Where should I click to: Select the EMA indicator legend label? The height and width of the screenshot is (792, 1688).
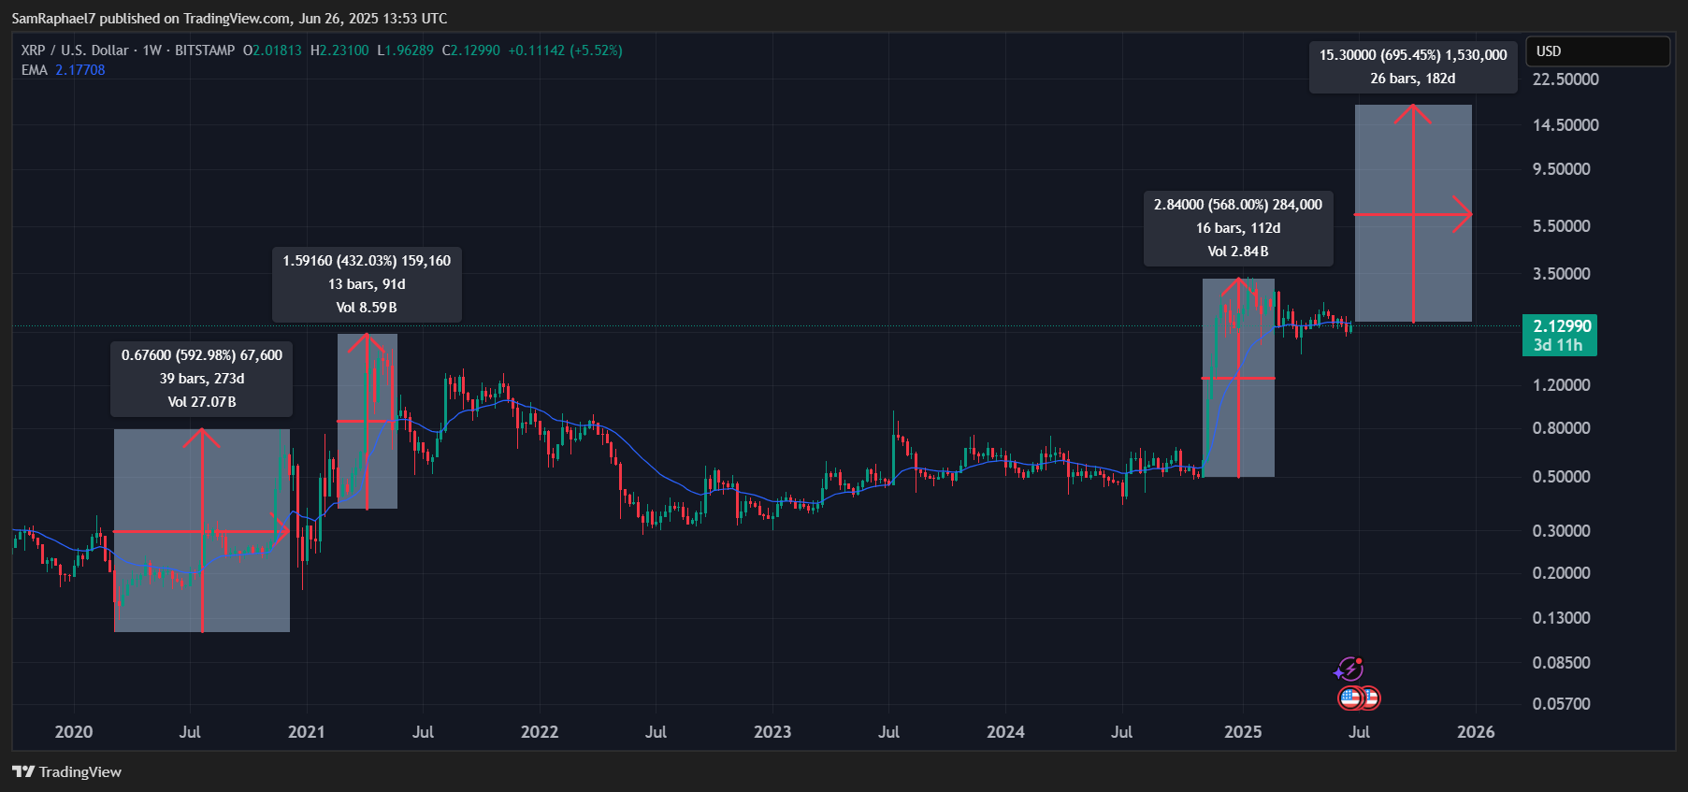tap(34, 70)
